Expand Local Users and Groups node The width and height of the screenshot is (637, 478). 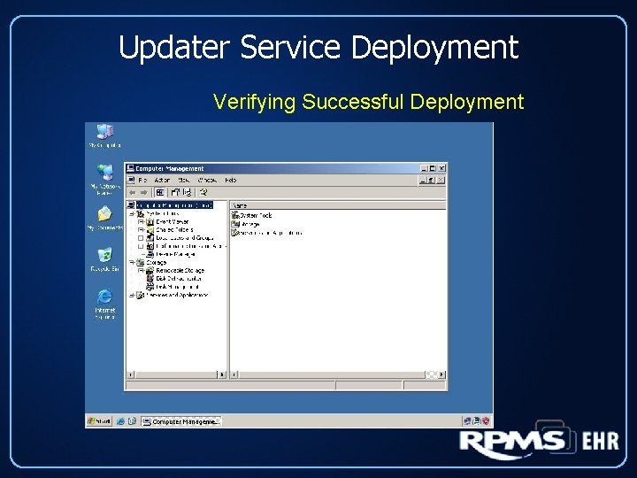[x=141, y=238]
